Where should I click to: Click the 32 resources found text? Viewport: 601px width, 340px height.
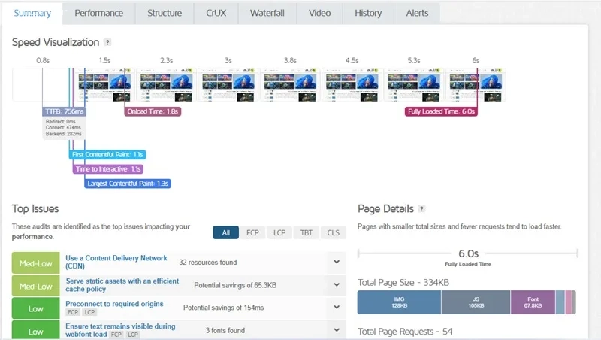[208, 262]
